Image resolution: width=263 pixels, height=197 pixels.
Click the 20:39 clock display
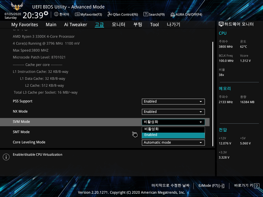33,15
